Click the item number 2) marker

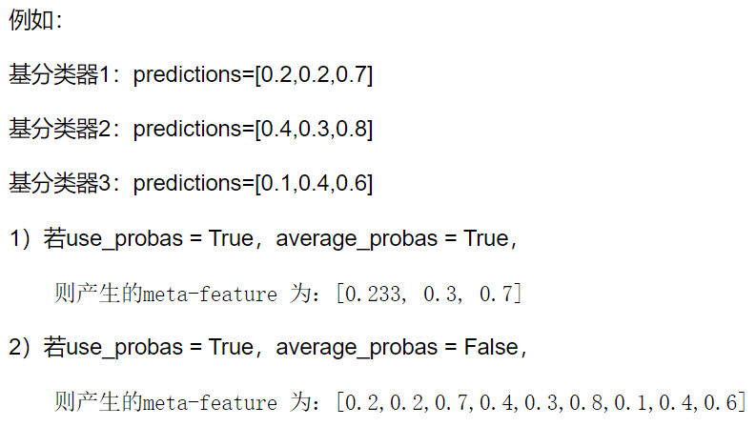[x=20, y=348]
